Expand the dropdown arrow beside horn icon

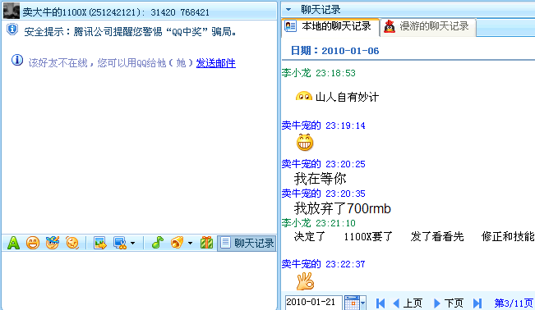190,244
